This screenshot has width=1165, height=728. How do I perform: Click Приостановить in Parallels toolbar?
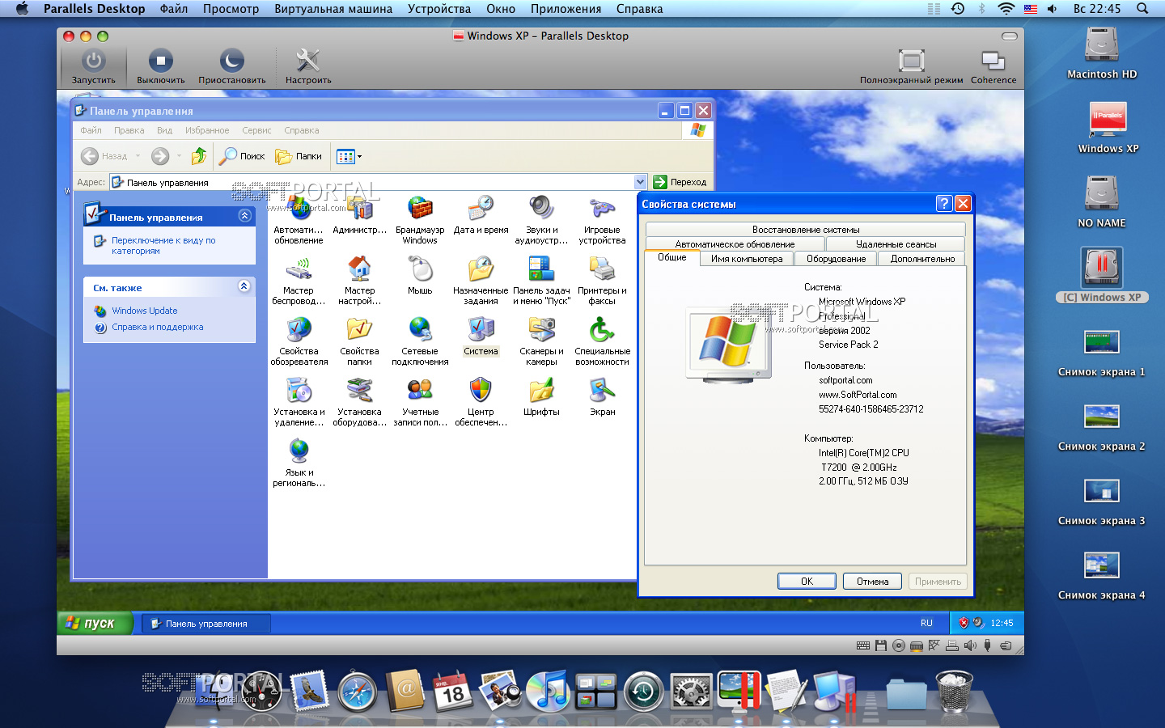pyautogui.click(x=232, y=66)
